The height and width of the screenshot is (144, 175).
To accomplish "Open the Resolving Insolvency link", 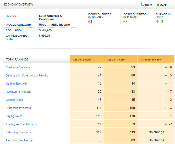I will pyautogui.click(x=19, y=140).
